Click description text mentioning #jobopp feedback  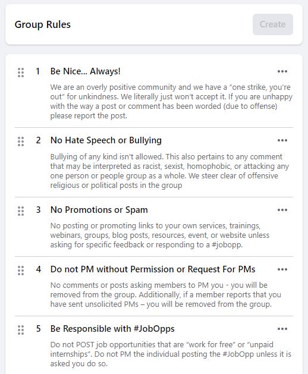click(159, 235)
